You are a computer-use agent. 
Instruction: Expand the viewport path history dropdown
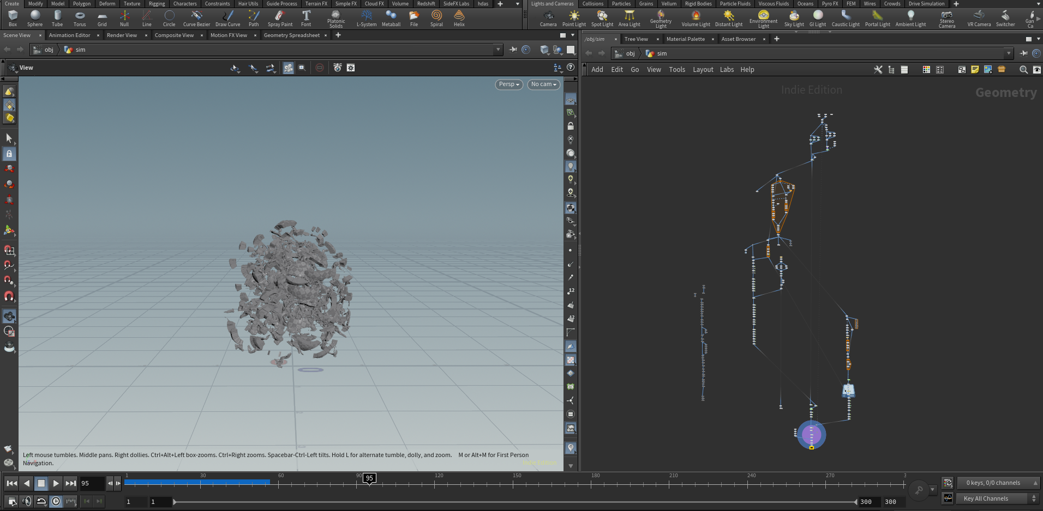click(498, 50)
